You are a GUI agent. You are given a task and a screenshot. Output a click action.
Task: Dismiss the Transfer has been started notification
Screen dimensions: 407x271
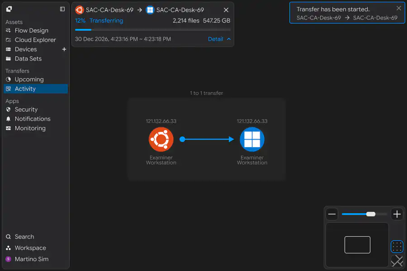point(399,8)
